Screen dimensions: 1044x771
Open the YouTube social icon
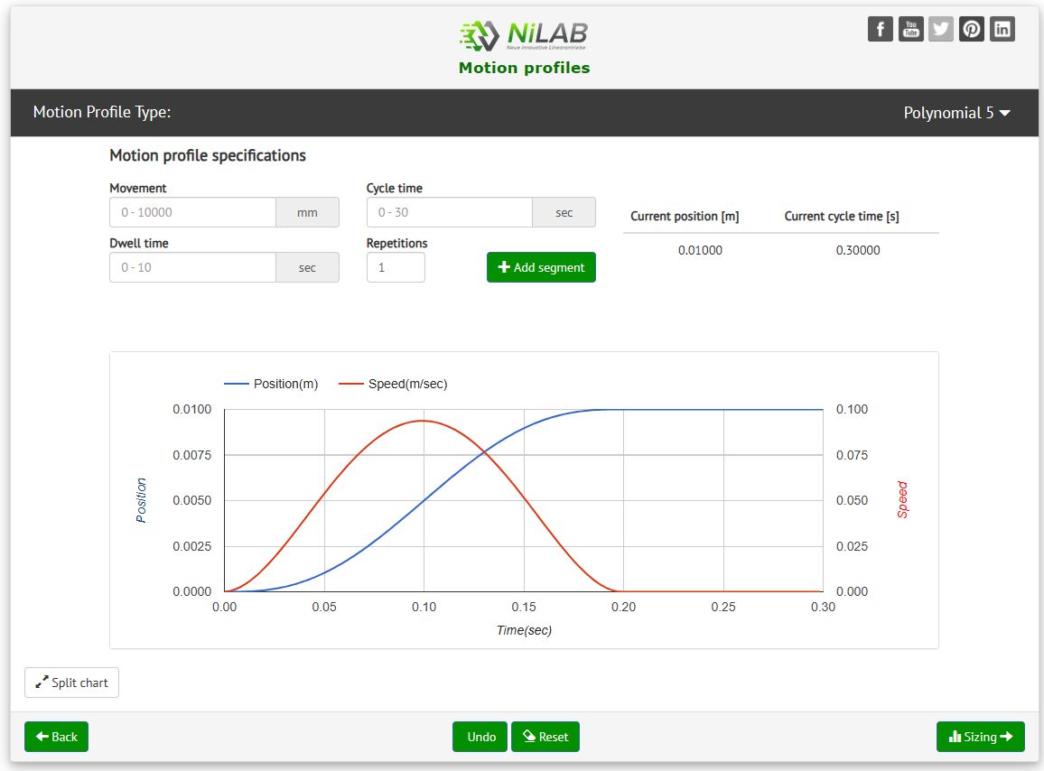[911, 29]
